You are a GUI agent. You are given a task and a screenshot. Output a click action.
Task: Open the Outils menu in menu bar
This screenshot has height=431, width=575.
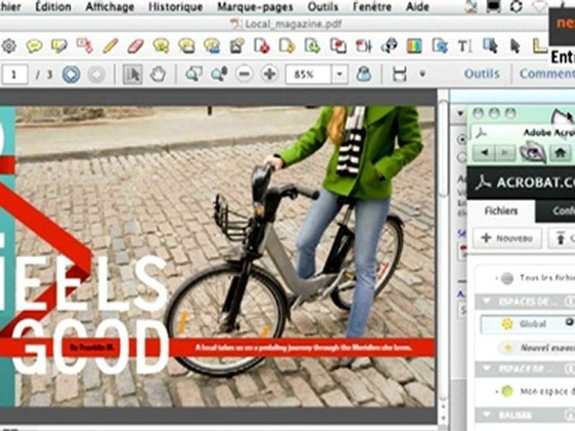tap(323, 7)
